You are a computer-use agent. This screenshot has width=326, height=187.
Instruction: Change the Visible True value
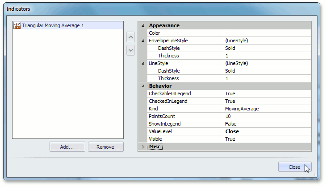267,139
